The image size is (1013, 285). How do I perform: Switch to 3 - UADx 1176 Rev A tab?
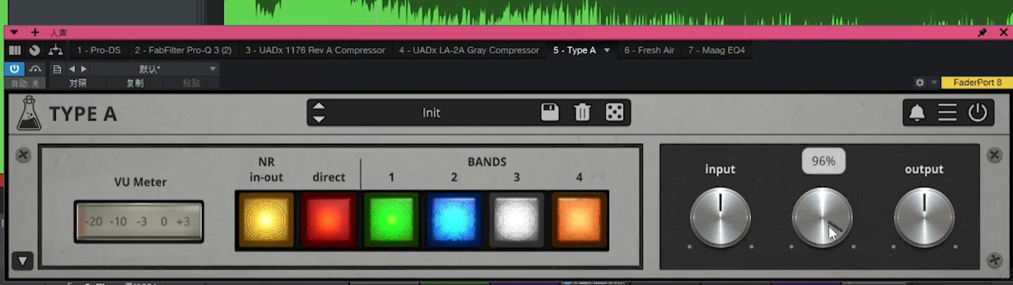[x=315, y=50]
